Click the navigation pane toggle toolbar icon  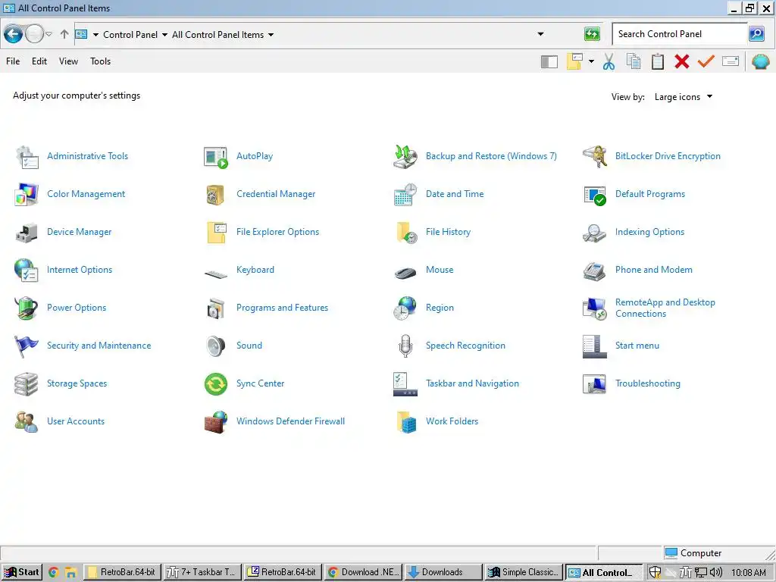coord(549,62)
